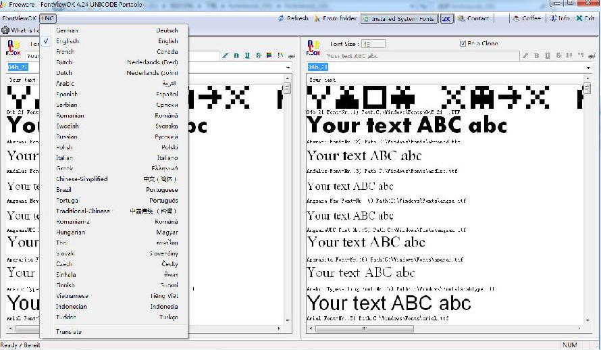The height and width of the screenshot is (350, 601).
Task: Toggle the 2X view button
Action: tap(447, 19)
